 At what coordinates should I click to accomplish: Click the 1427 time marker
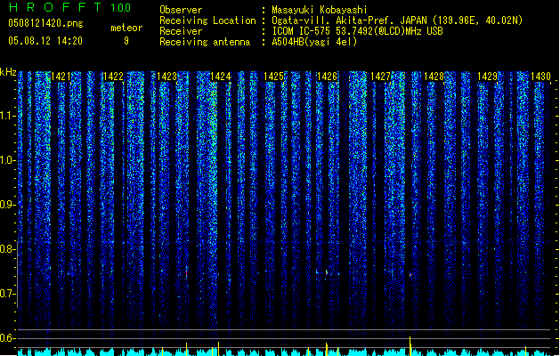pyautogui.click(x=380, y=77)
